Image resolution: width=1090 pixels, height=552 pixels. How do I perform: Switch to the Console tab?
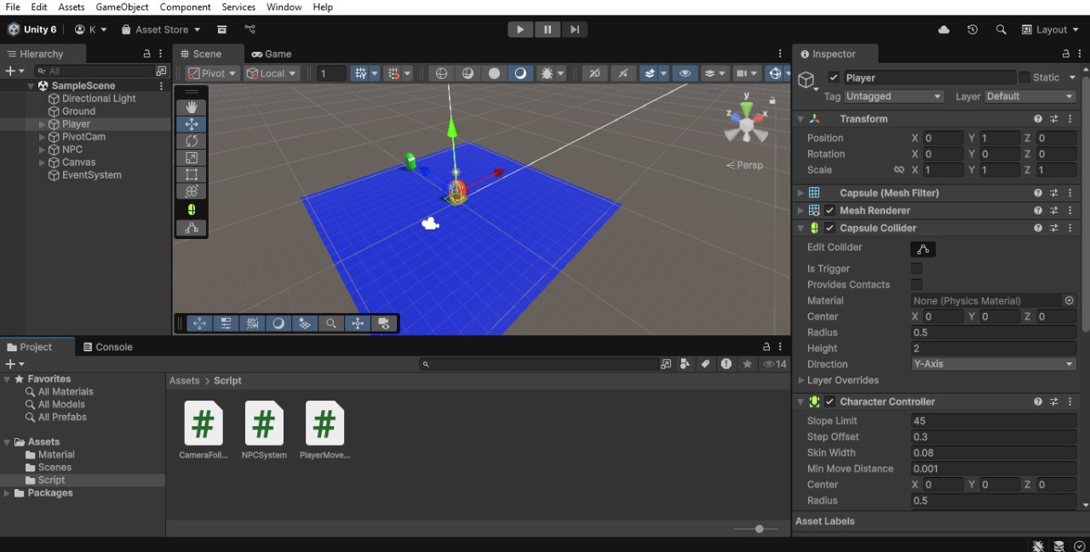[x=107, y=347]
